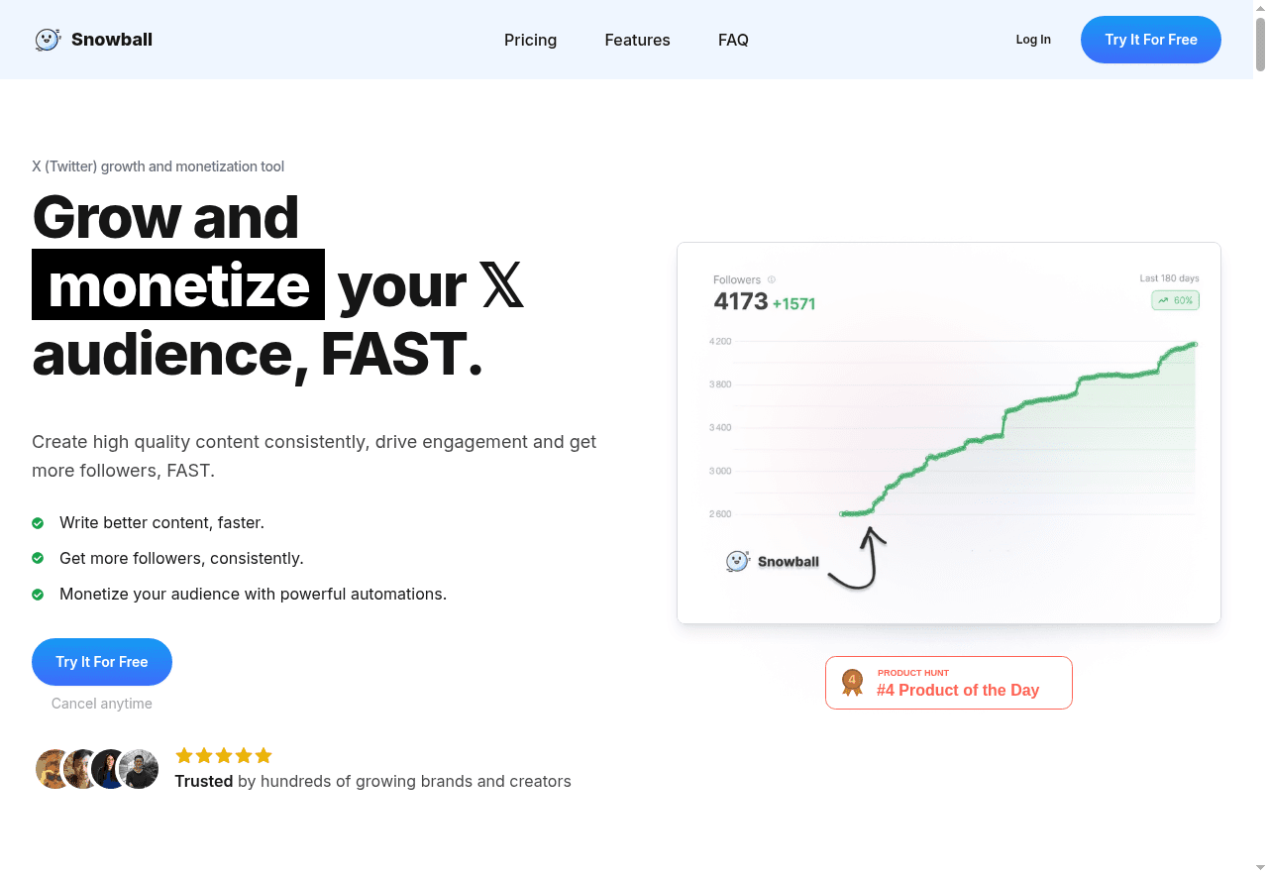
Task: Click the Log In link
Action: (x=1033, y=40)
